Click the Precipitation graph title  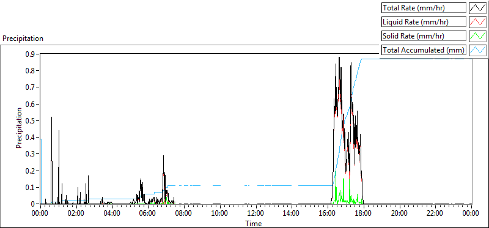tap(23, 39)
